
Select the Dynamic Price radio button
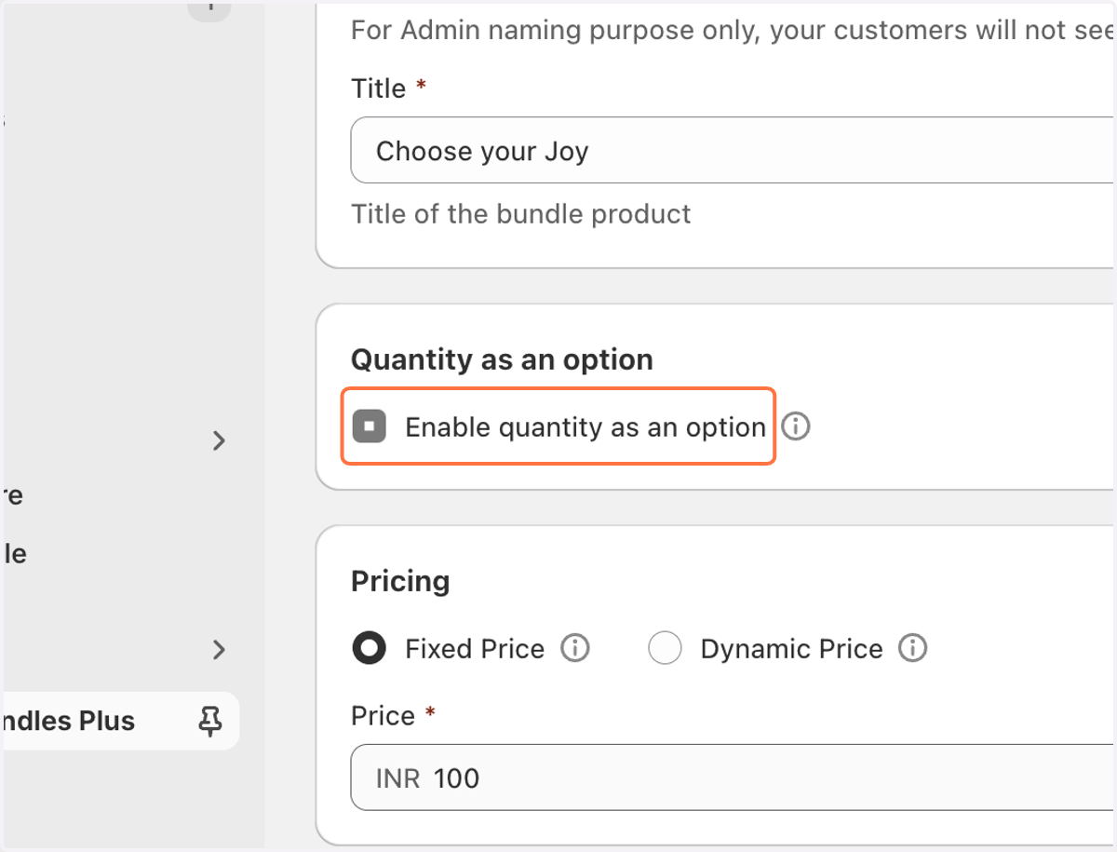(665, 648)
